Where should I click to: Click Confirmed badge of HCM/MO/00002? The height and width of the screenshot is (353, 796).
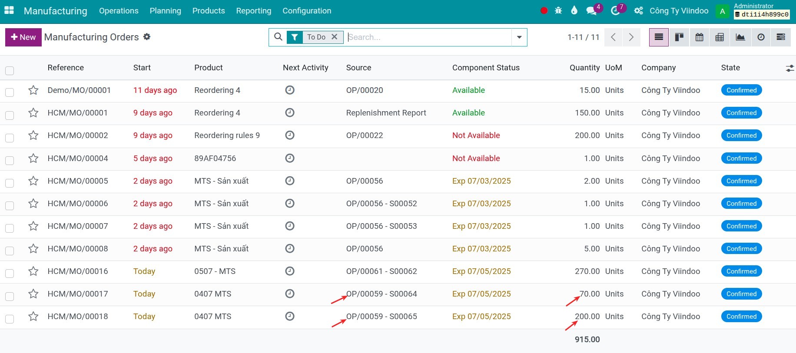tap(741, 135)
